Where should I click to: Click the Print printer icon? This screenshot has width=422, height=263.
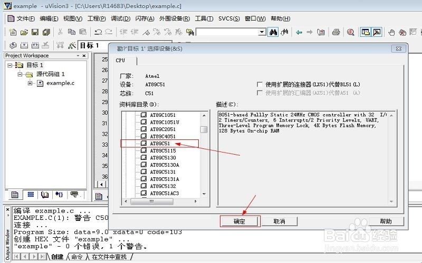click(336, 32)
